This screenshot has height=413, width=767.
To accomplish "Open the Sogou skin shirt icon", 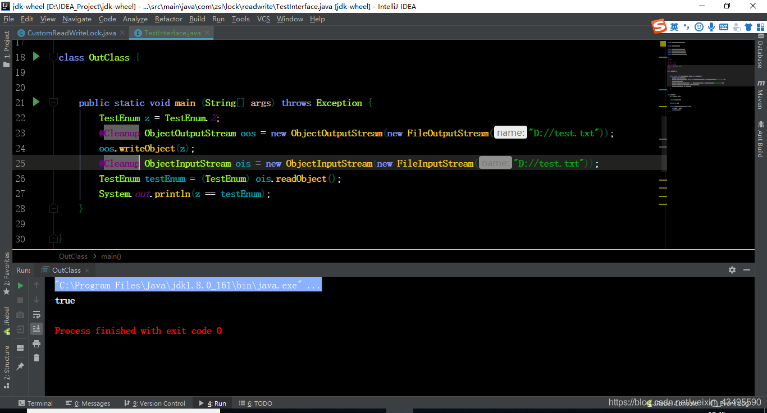I will [748, 27].
